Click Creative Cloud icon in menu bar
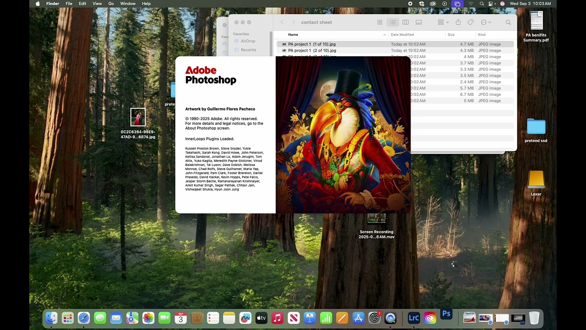The height and width of the screenshot is (330, 586). click(433, 4)
